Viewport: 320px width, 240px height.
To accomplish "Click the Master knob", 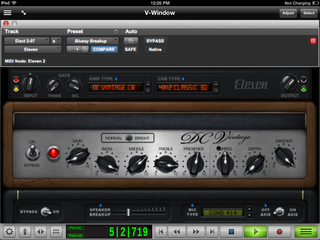I will (285, 157).
